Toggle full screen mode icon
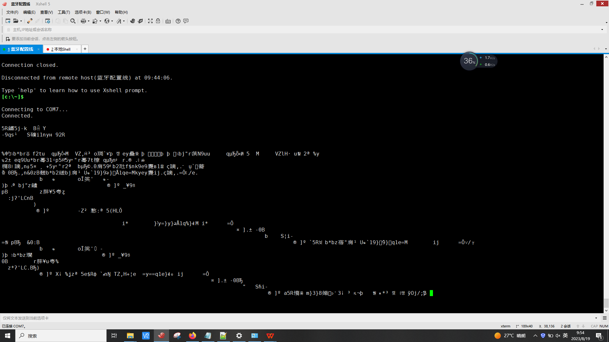This screenshot has height=342, width=609. pyautogui.click(x=150, y=21)
